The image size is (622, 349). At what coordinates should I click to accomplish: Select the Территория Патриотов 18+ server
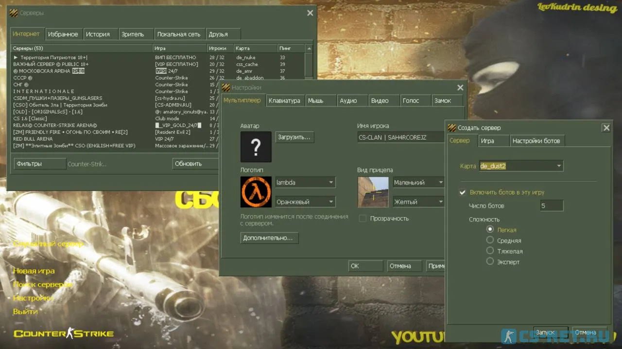[158, 57]
